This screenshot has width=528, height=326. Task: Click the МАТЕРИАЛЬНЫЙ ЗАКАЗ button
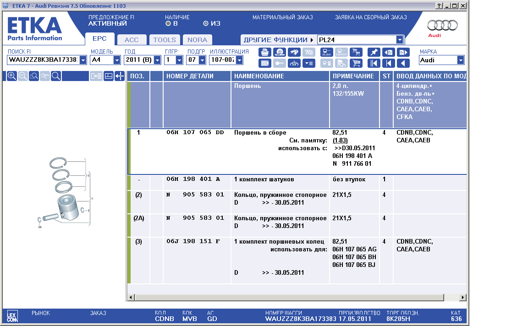(282, 17)
